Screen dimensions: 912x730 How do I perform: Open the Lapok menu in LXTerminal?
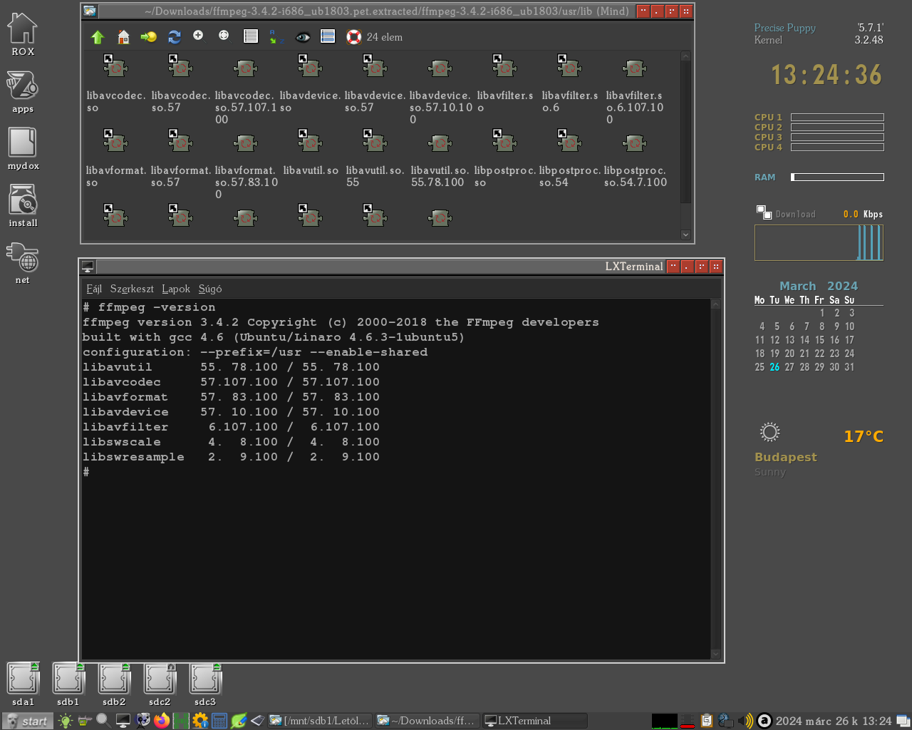pos(176,289)
